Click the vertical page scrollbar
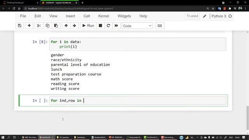The height and width of the screenshot is (140, 249). tap(247, 118)
